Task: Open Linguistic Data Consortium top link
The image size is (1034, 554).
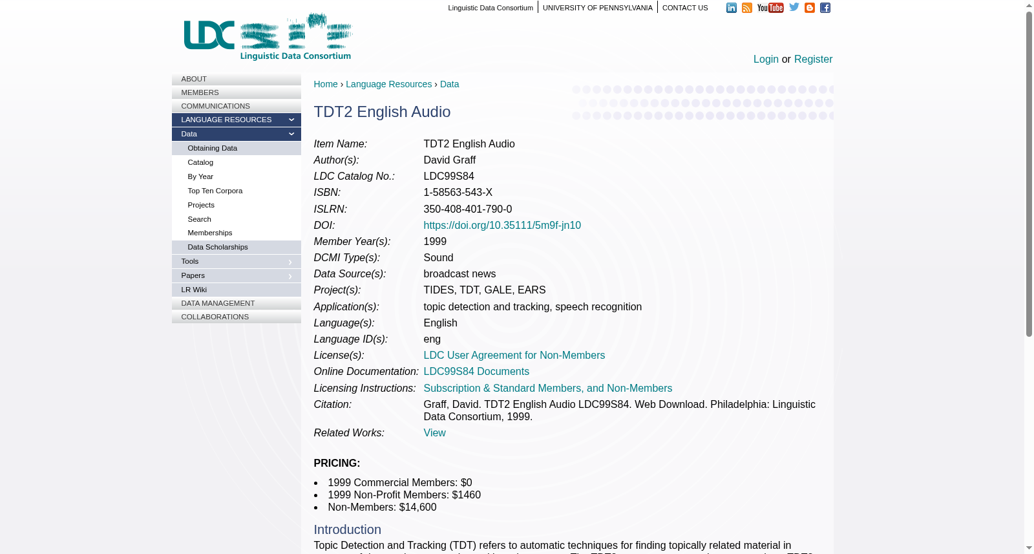Action: [491, 8]
